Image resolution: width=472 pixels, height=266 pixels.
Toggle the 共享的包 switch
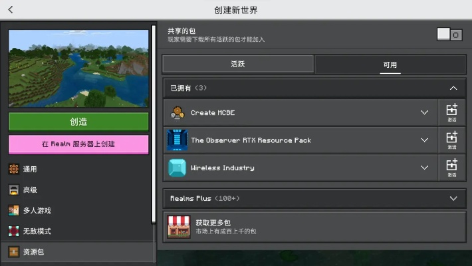(449, 35)
